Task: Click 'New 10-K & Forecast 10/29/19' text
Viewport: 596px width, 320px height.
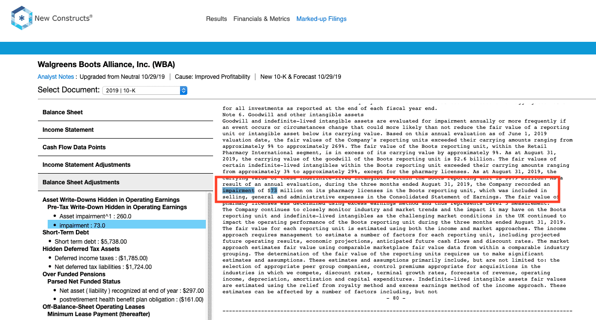Action: [x=301, y=77]
